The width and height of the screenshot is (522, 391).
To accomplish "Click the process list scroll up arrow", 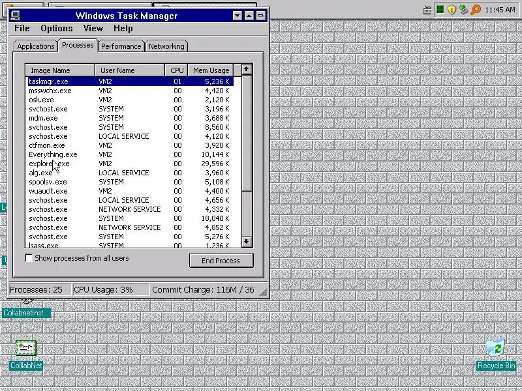I will (247, 69).
